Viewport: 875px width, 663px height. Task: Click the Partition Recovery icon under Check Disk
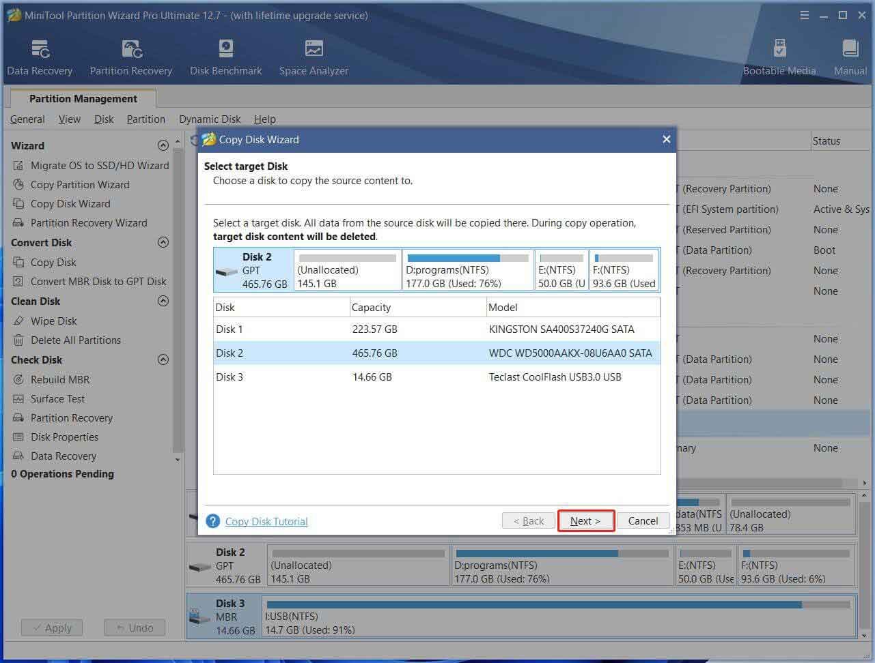point(18,418)
